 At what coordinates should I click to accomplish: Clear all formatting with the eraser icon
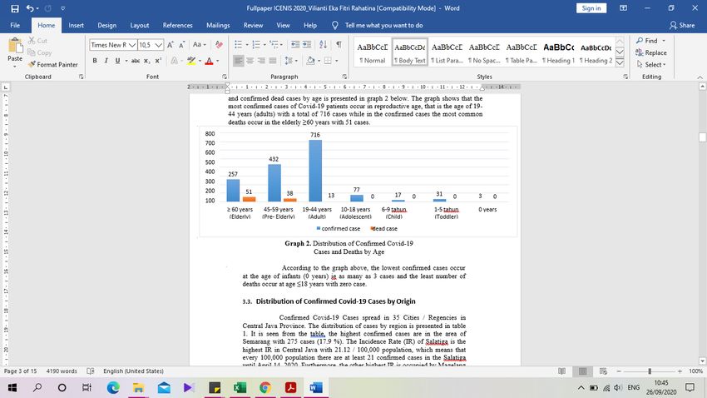click(x=219, y=45)
